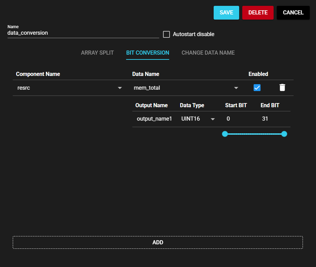This screenshot has width=316, height=267.
Task: Click the left slider handle for Start BIT
Action: [225, 134]
